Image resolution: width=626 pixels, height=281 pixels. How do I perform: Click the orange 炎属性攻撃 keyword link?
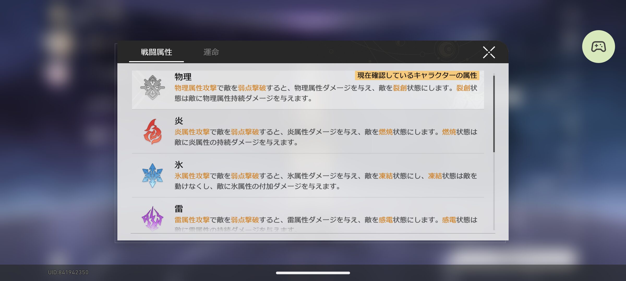(x=192, y=132)
